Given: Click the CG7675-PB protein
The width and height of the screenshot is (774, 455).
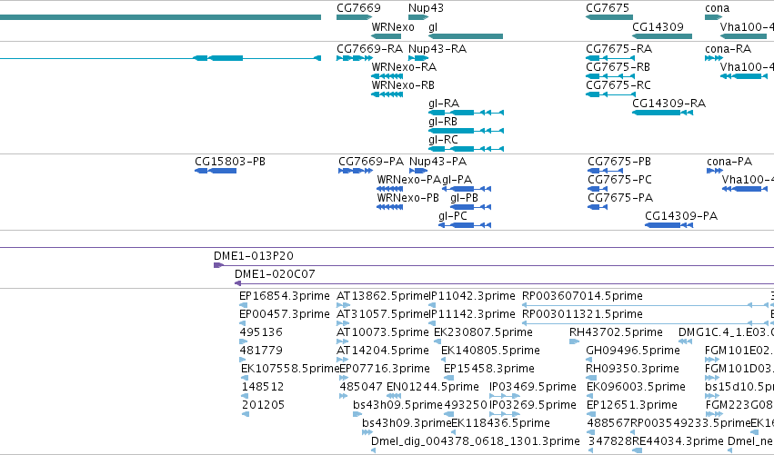Looking at the screenshot, I should click(605, 171).
